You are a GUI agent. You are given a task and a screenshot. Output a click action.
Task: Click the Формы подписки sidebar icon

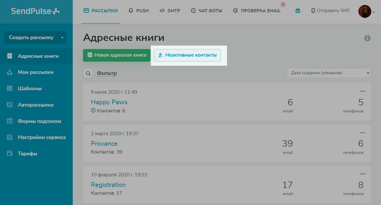(x=10, y=121)
